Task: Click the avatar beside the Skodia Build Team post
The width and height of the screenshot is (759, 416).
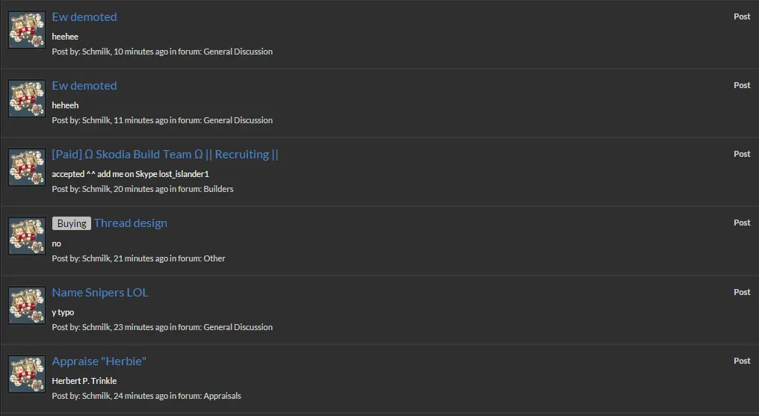Action: 27,167
